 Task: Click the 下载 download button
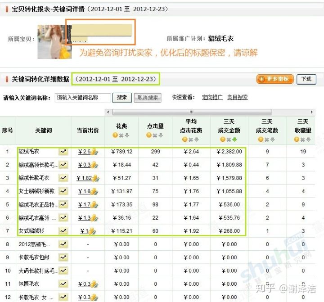(x=306, y=79)
